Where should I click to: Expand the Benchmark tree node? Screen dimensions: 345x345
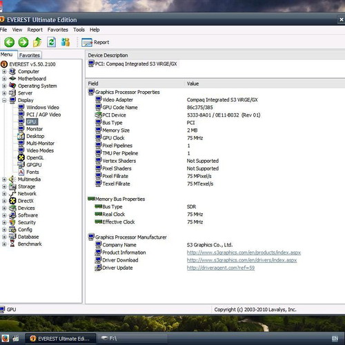tap(4, 244)
